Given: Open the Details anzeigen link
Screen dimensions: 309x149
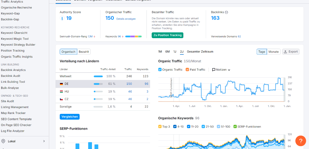Looking at the screenshot, I should tap(126, 19).
